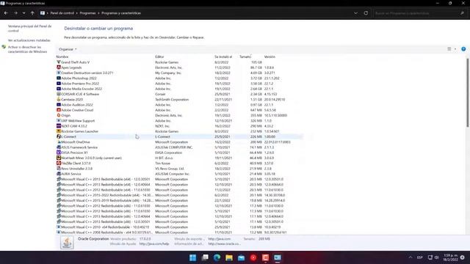Click the Java logo thumbnail in details pane
Image resolution: width=470 pixels, height=264 pixels.
pos(67,242)
